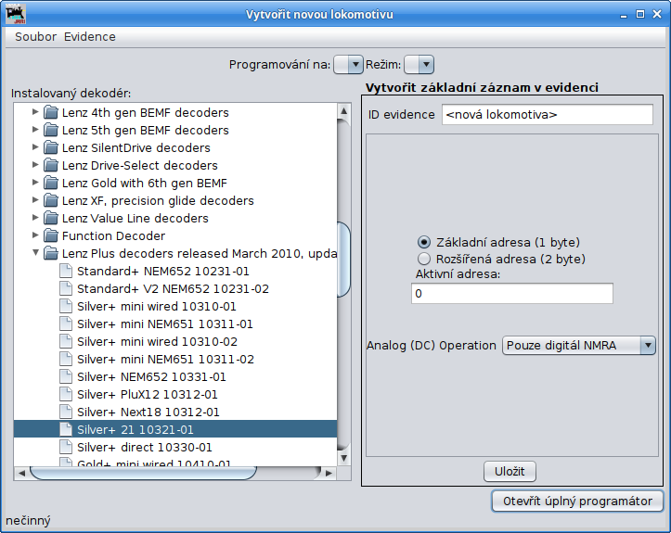Click the JMRI app icon in title bar

[16, 15]
